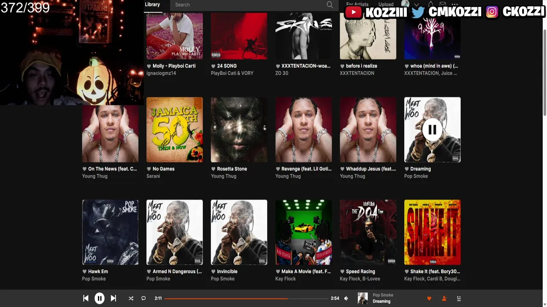
Task: Open the No Games track title
Action: pyautogui.click(x=164, y=169)
